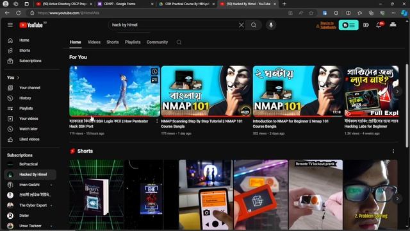410x231 pixels.
Task: Add SSH video to queue icon
Action: click(154, 80)
